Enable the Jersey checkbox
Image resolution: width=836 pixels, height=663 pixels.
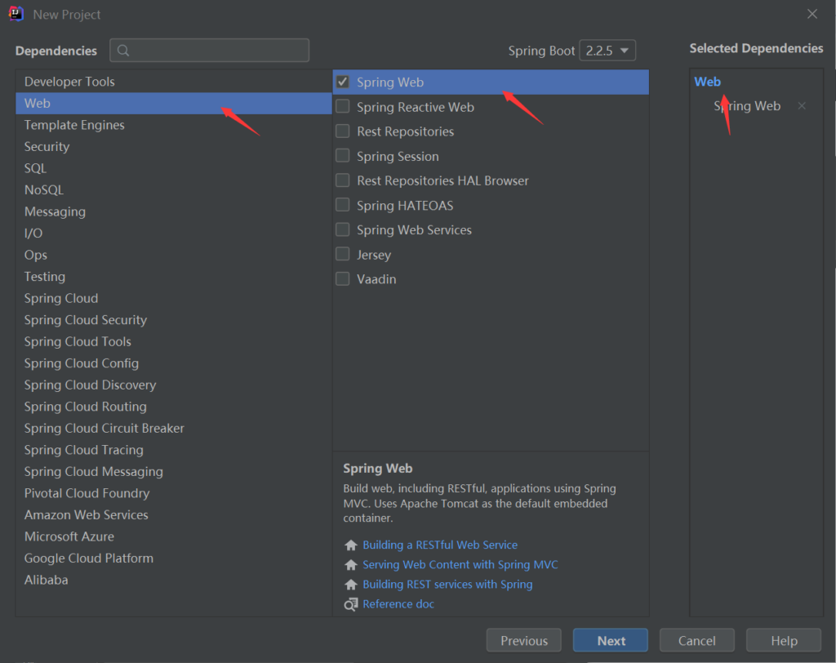point(343,255)
